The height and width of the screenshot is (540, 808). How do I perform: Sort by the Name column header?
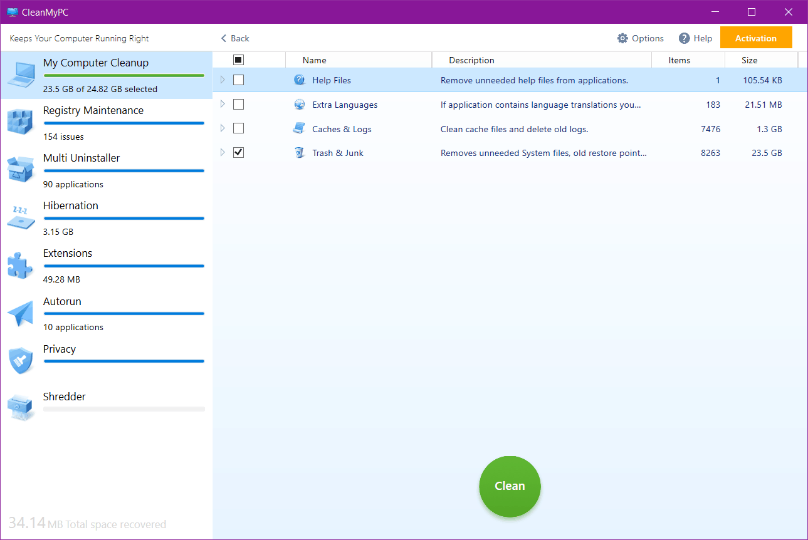click(x=359, y=60)
